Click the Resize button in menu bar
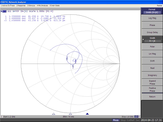Screen dimensions: 163x122 click(x=159, y=6)
